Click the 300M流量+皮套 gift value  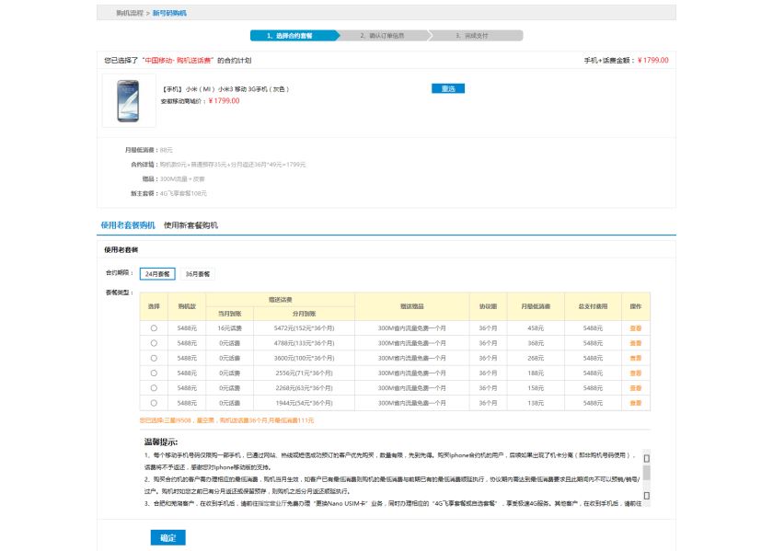pos(182,178)
